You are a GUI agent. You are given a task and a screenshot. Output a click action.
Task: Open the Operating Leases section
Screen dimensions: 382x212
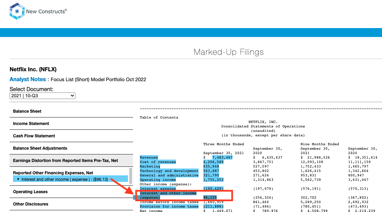(71, 192)
